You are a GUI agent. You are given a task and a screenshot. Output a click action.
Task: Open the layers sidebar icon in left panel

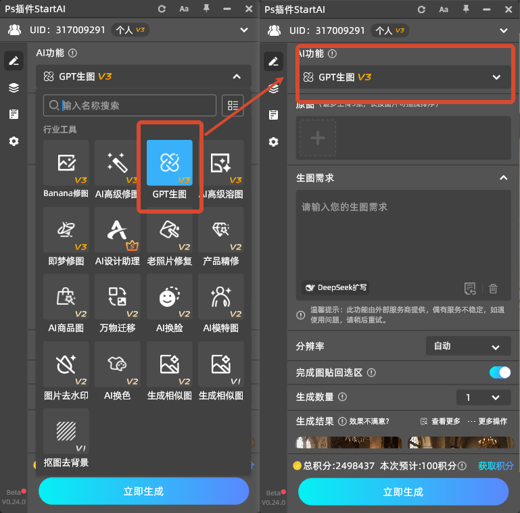click(14, 88)
